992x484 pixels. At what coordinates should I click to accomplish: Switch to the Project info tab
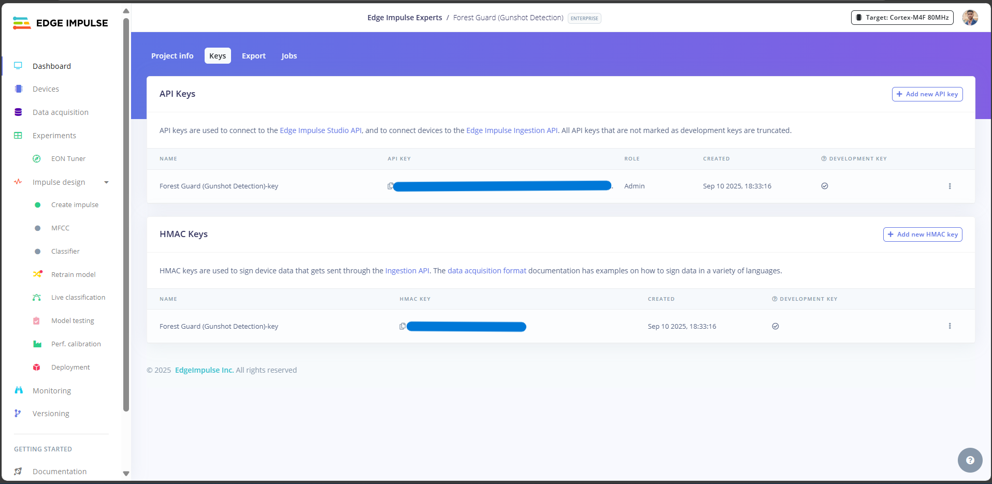click(172, 56)
